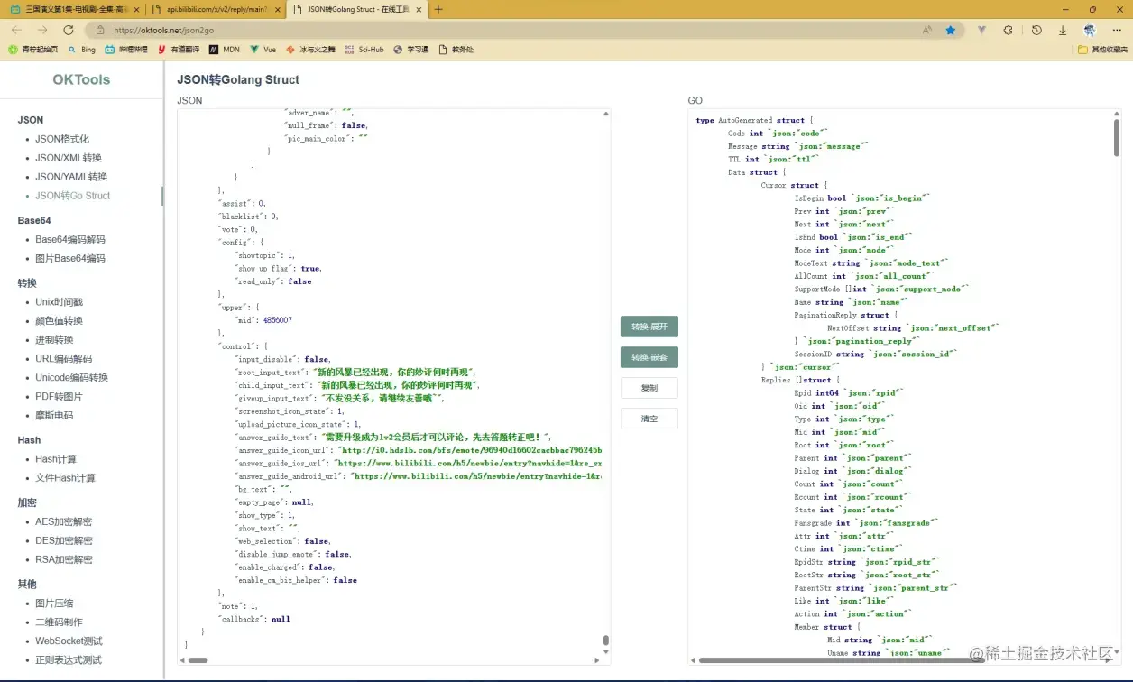Screen dimensions: 1133x682
Task: Open the user profile avatar
Action: tap(1090, 30)
